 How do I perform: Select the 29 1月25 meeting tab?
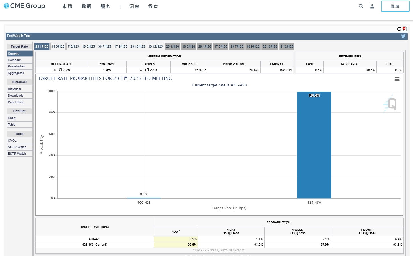42,46
